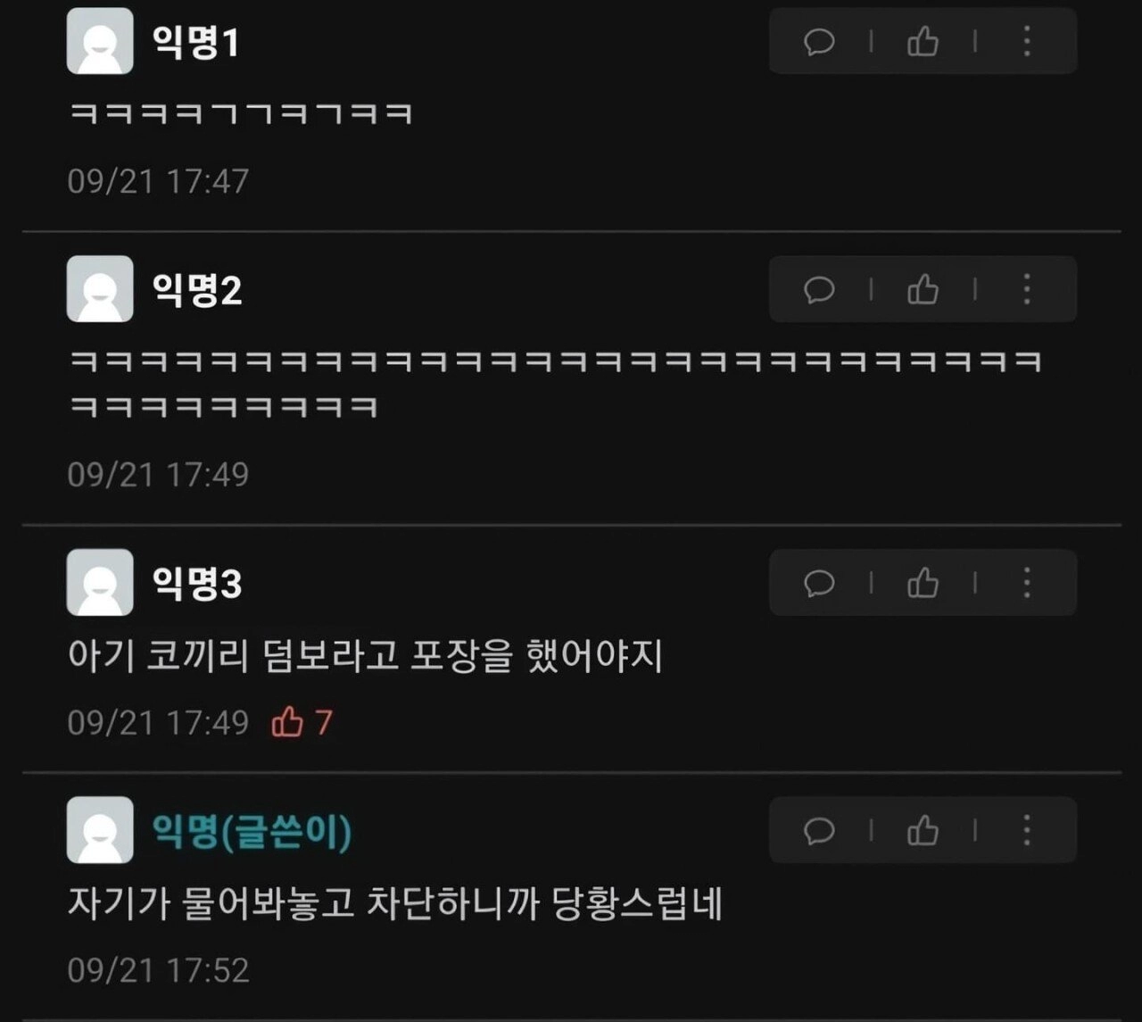Open three-dot menu on 익명2's comment
Image resolution: width=1142 pixels, height=1022 pixels.
1027,289
